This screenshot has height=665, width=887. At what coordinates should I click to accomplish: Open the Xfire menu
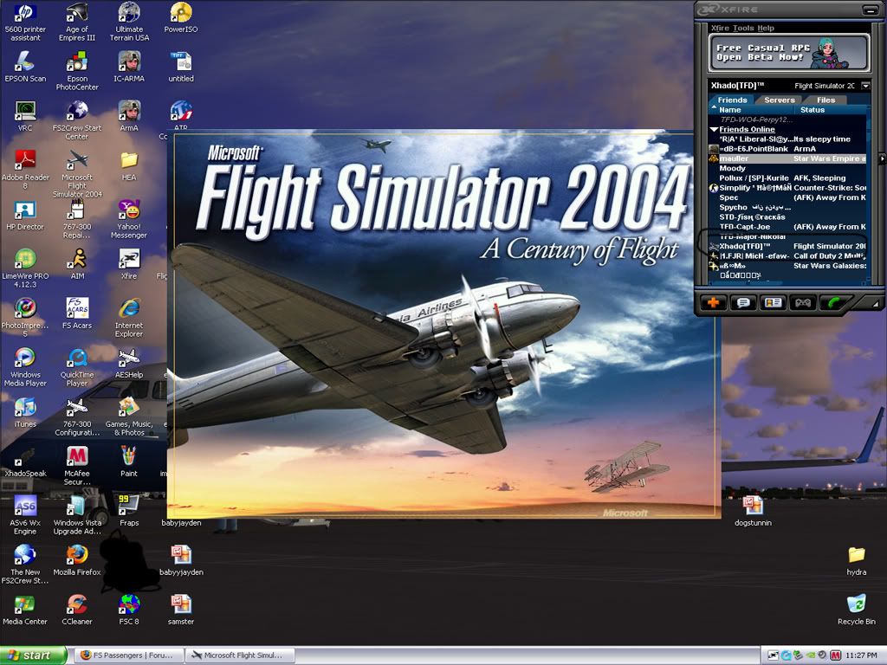pos(720,28)
